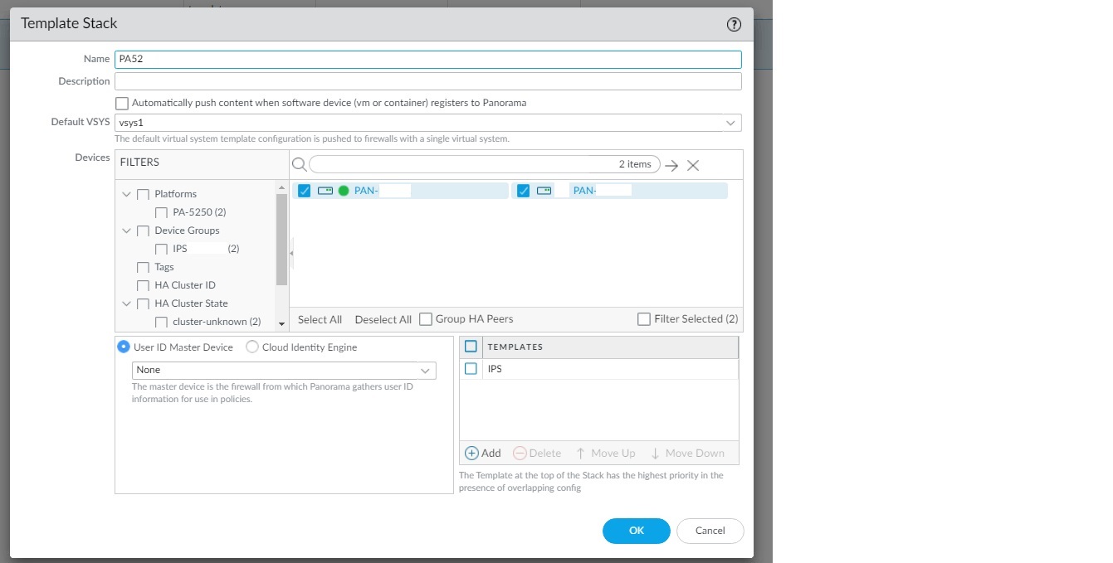Click the Move Down icon for templates
1113x563 pixels.
coord(687,453)
